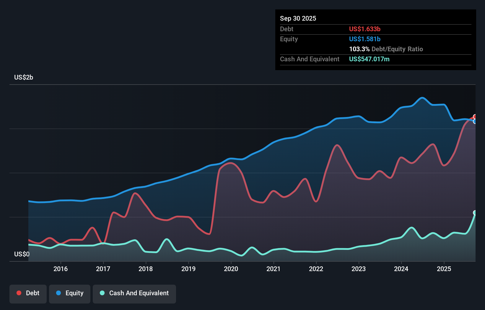The height and width of the screenshot is (310, 485).
Task: Click the 103.3% Debt/Equity Ratio text
Action: coord(386,49)
